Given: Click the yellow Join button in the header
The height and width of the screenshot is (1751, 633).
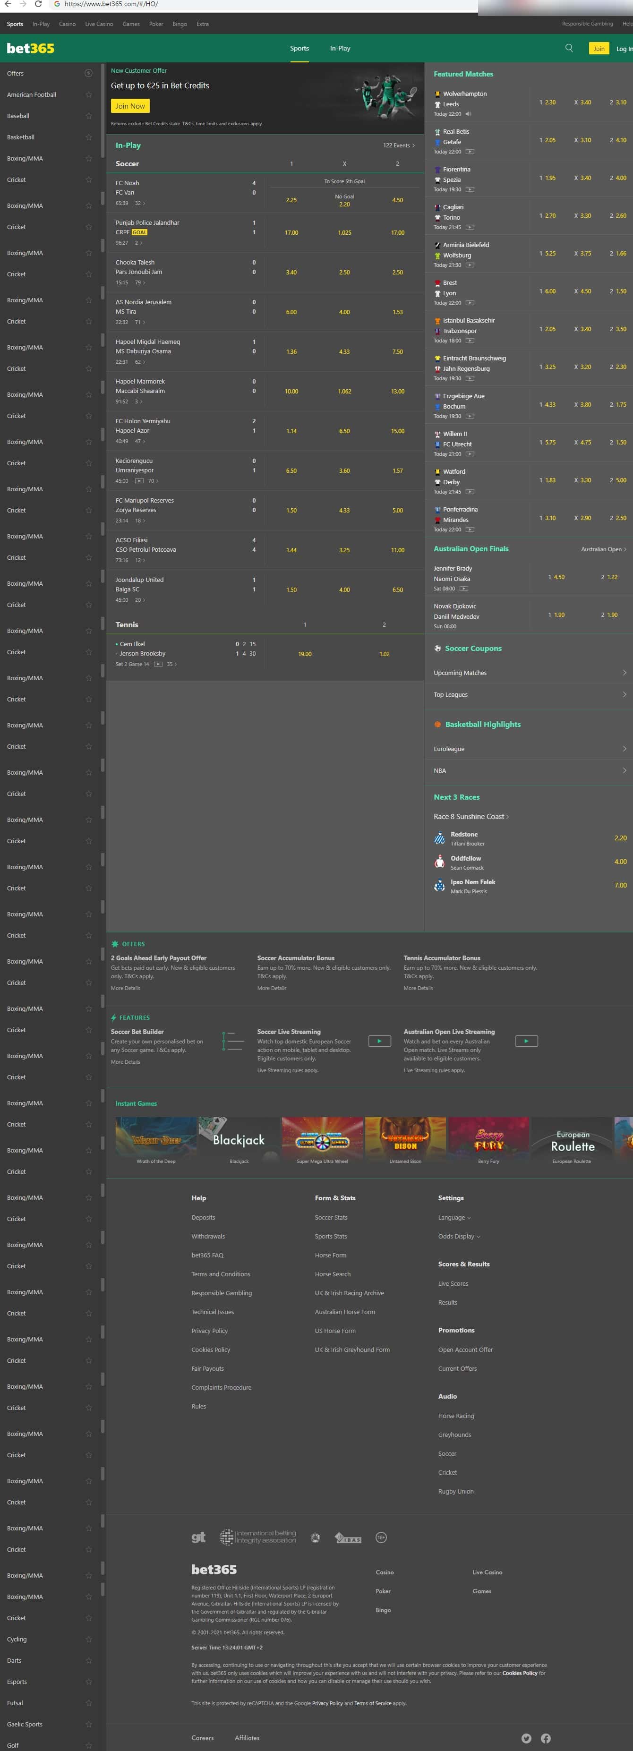Looking at the screenshot, I should [x=599, y=48].
